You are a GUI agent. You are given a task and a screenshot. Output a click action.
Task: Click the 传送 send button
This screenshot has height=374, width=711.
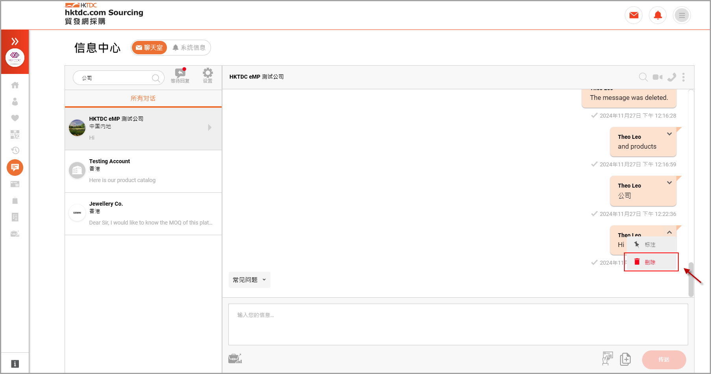click(664, 359)
